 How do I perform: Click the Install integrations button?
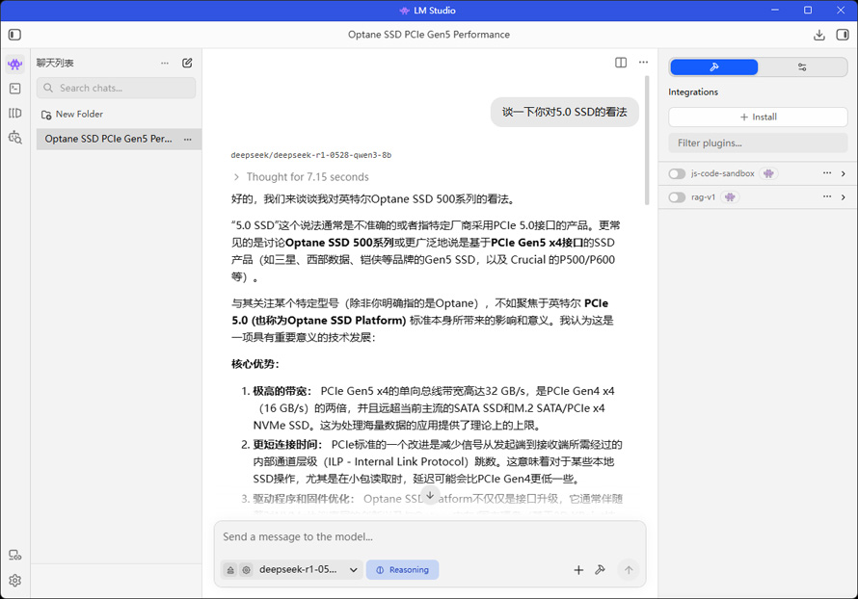(x=758, y=117)
